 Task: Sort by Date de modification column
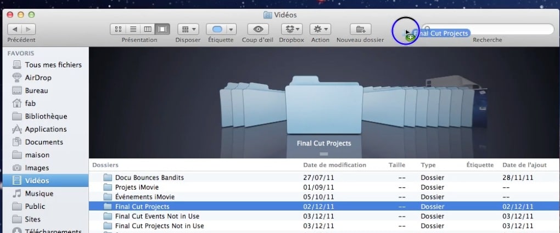coord(335,165)
